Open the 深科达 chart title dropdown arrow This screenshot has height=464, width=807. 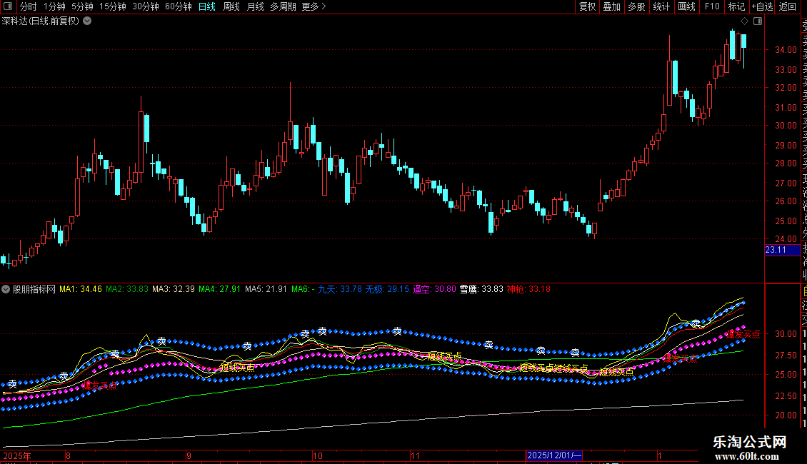point(88,21)
